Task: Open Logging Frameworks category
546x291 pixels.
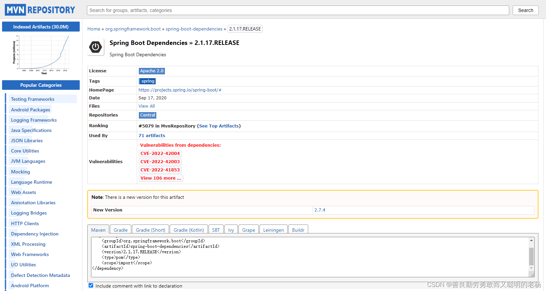Action: point(34,120)
